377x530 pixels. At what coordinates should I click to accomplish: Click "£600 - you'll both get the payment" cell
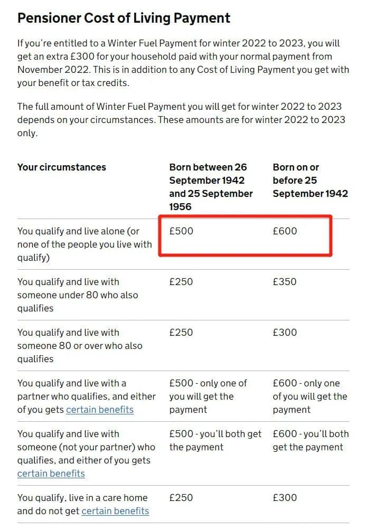(x=310, y=441)
